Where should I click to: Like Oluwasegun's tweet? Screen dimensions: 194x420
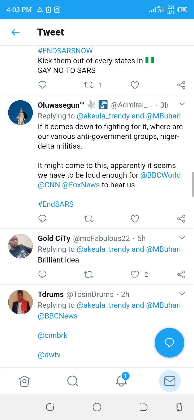(135, 219)
